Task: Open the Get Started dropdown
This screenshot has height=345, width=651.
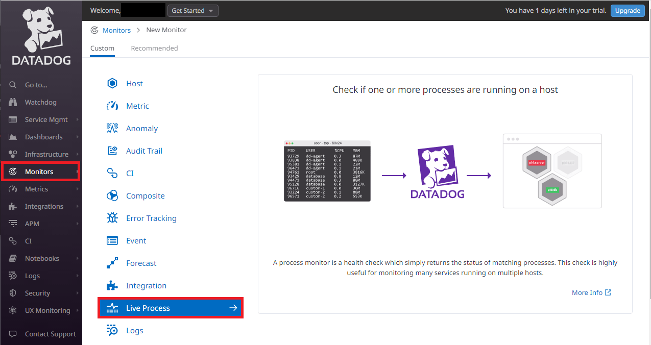Action: (x=192, y=11)
